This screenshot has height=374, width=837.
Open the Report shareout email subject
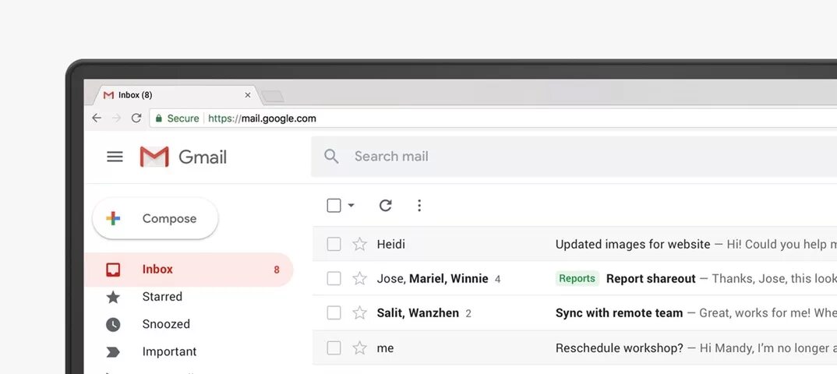651,278
